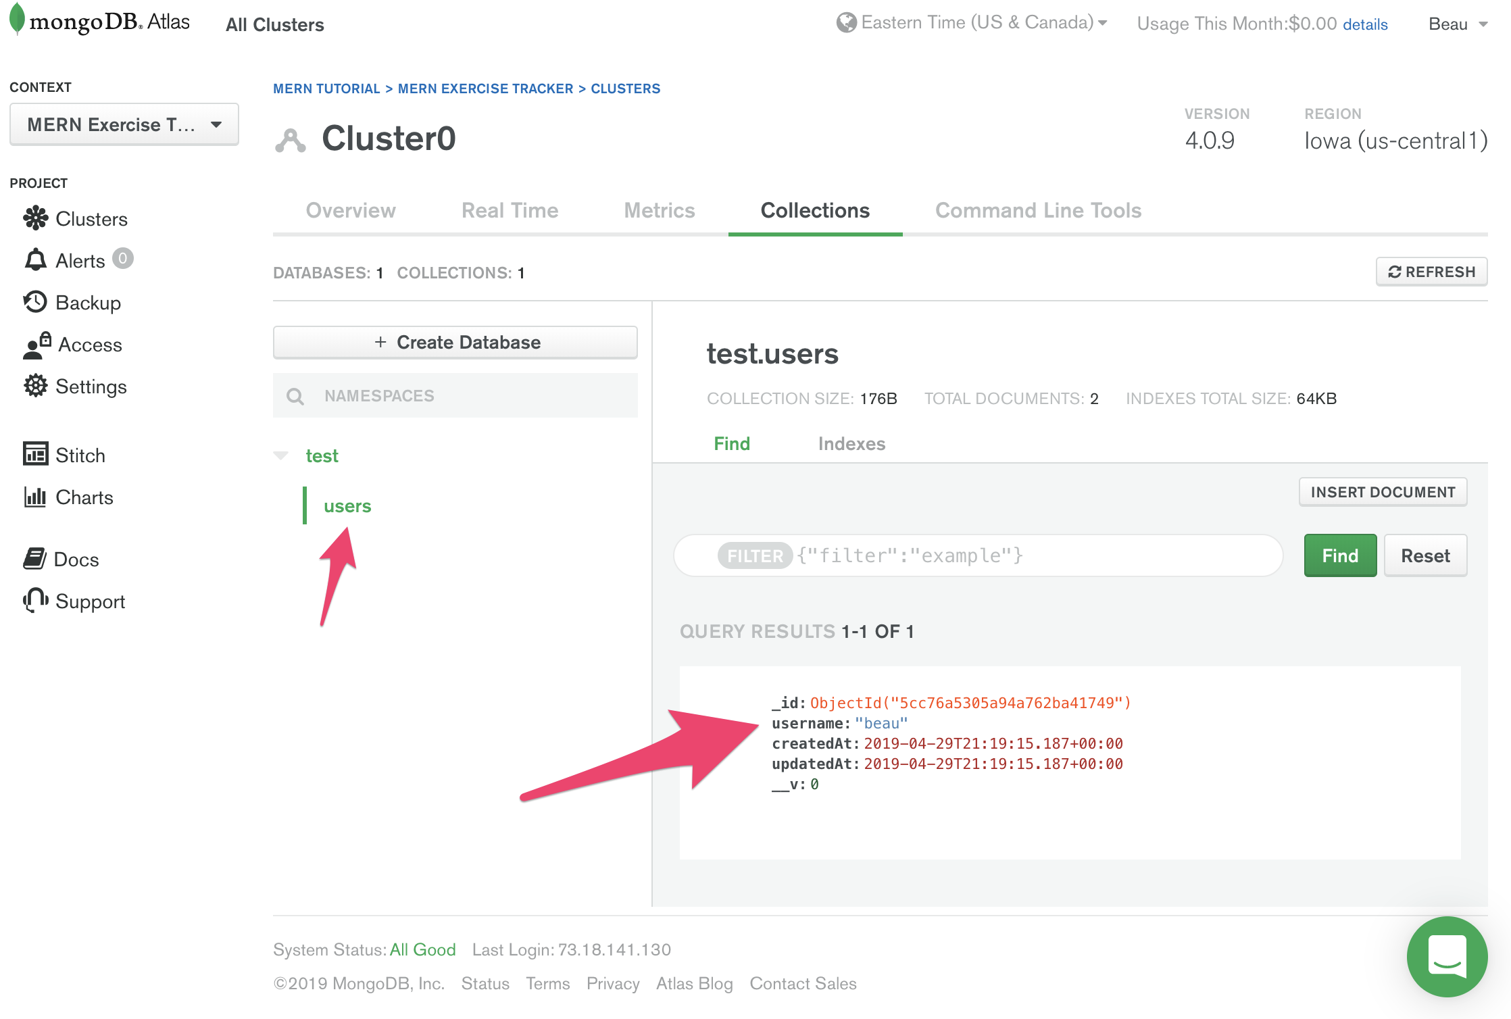The width and height of the screenshot is (1511, 1019).
Task: Click the Docs book icon
Action: [35, 559]
